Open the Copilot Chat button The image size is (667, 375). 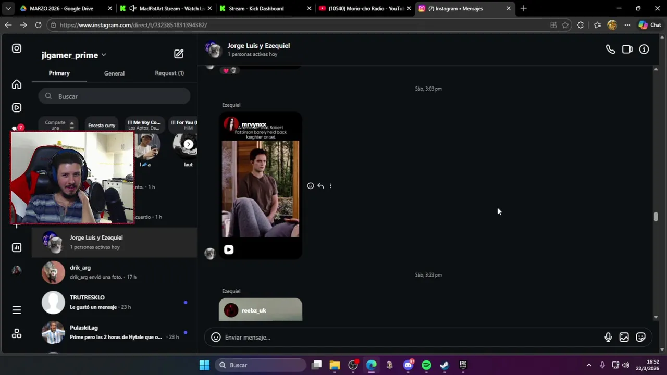650,25
